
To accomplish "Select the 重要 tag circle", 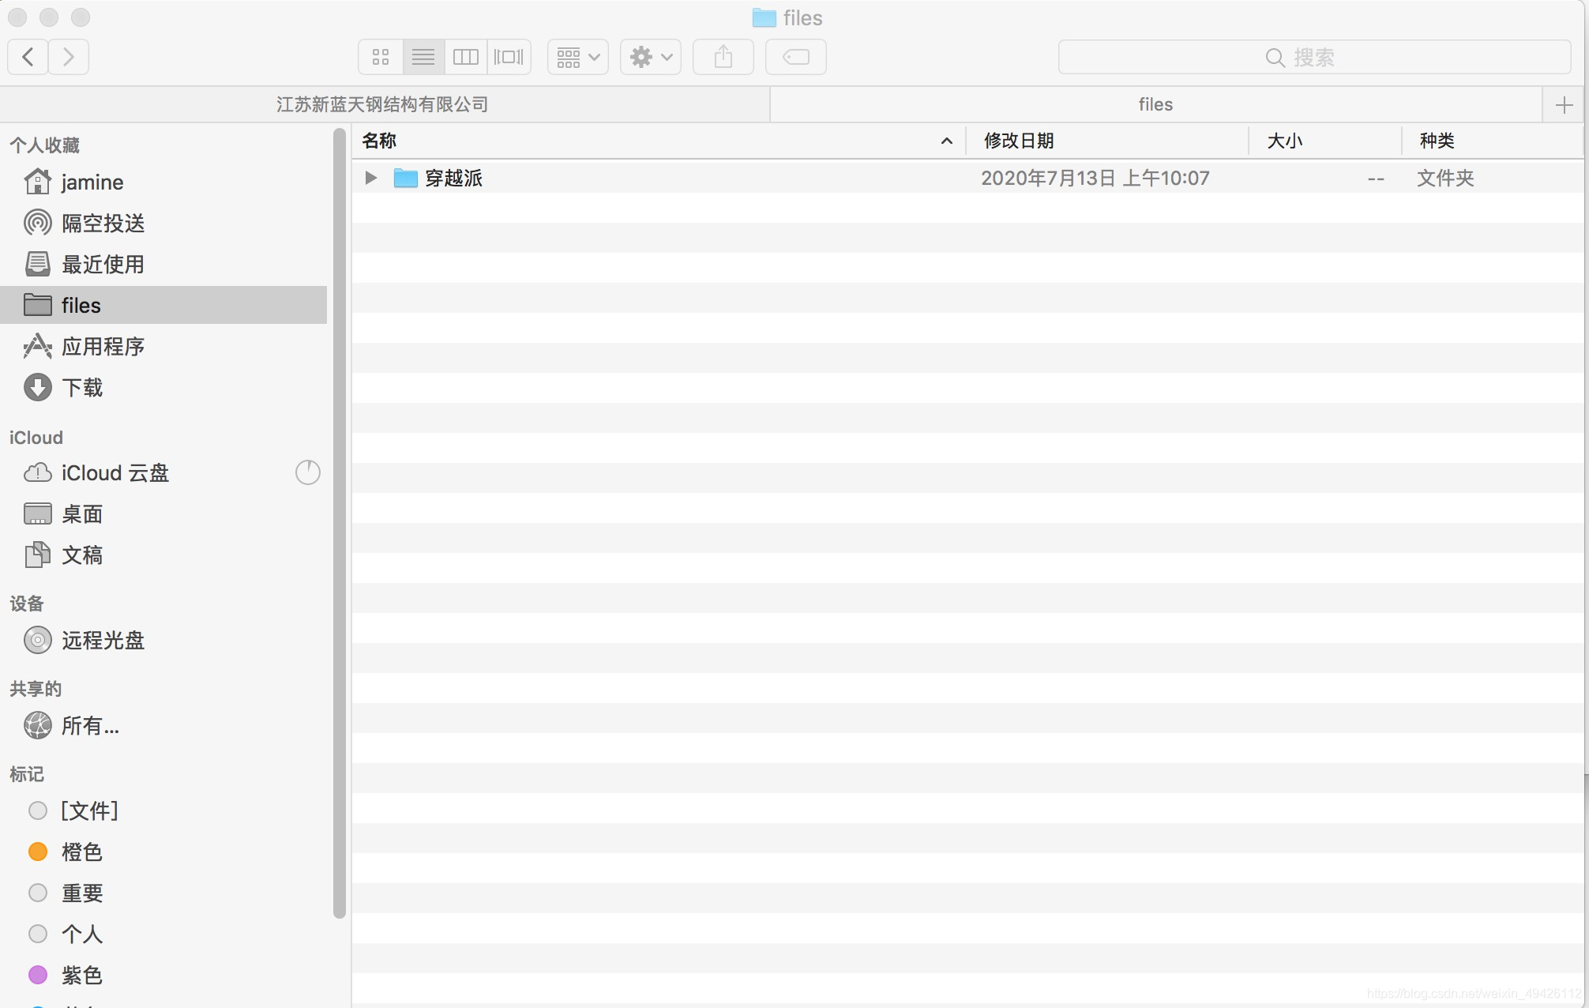I will coord(38,893).
